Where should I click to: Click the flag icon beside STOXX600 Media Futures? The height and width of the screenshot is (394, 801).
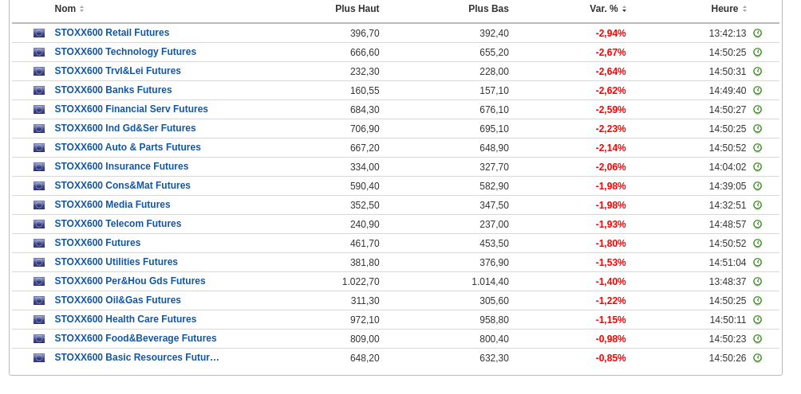click(39, 205)
